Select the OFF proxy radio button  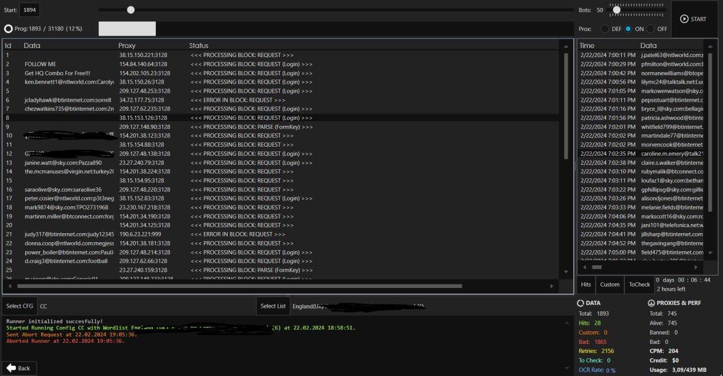tap(651, 29)
